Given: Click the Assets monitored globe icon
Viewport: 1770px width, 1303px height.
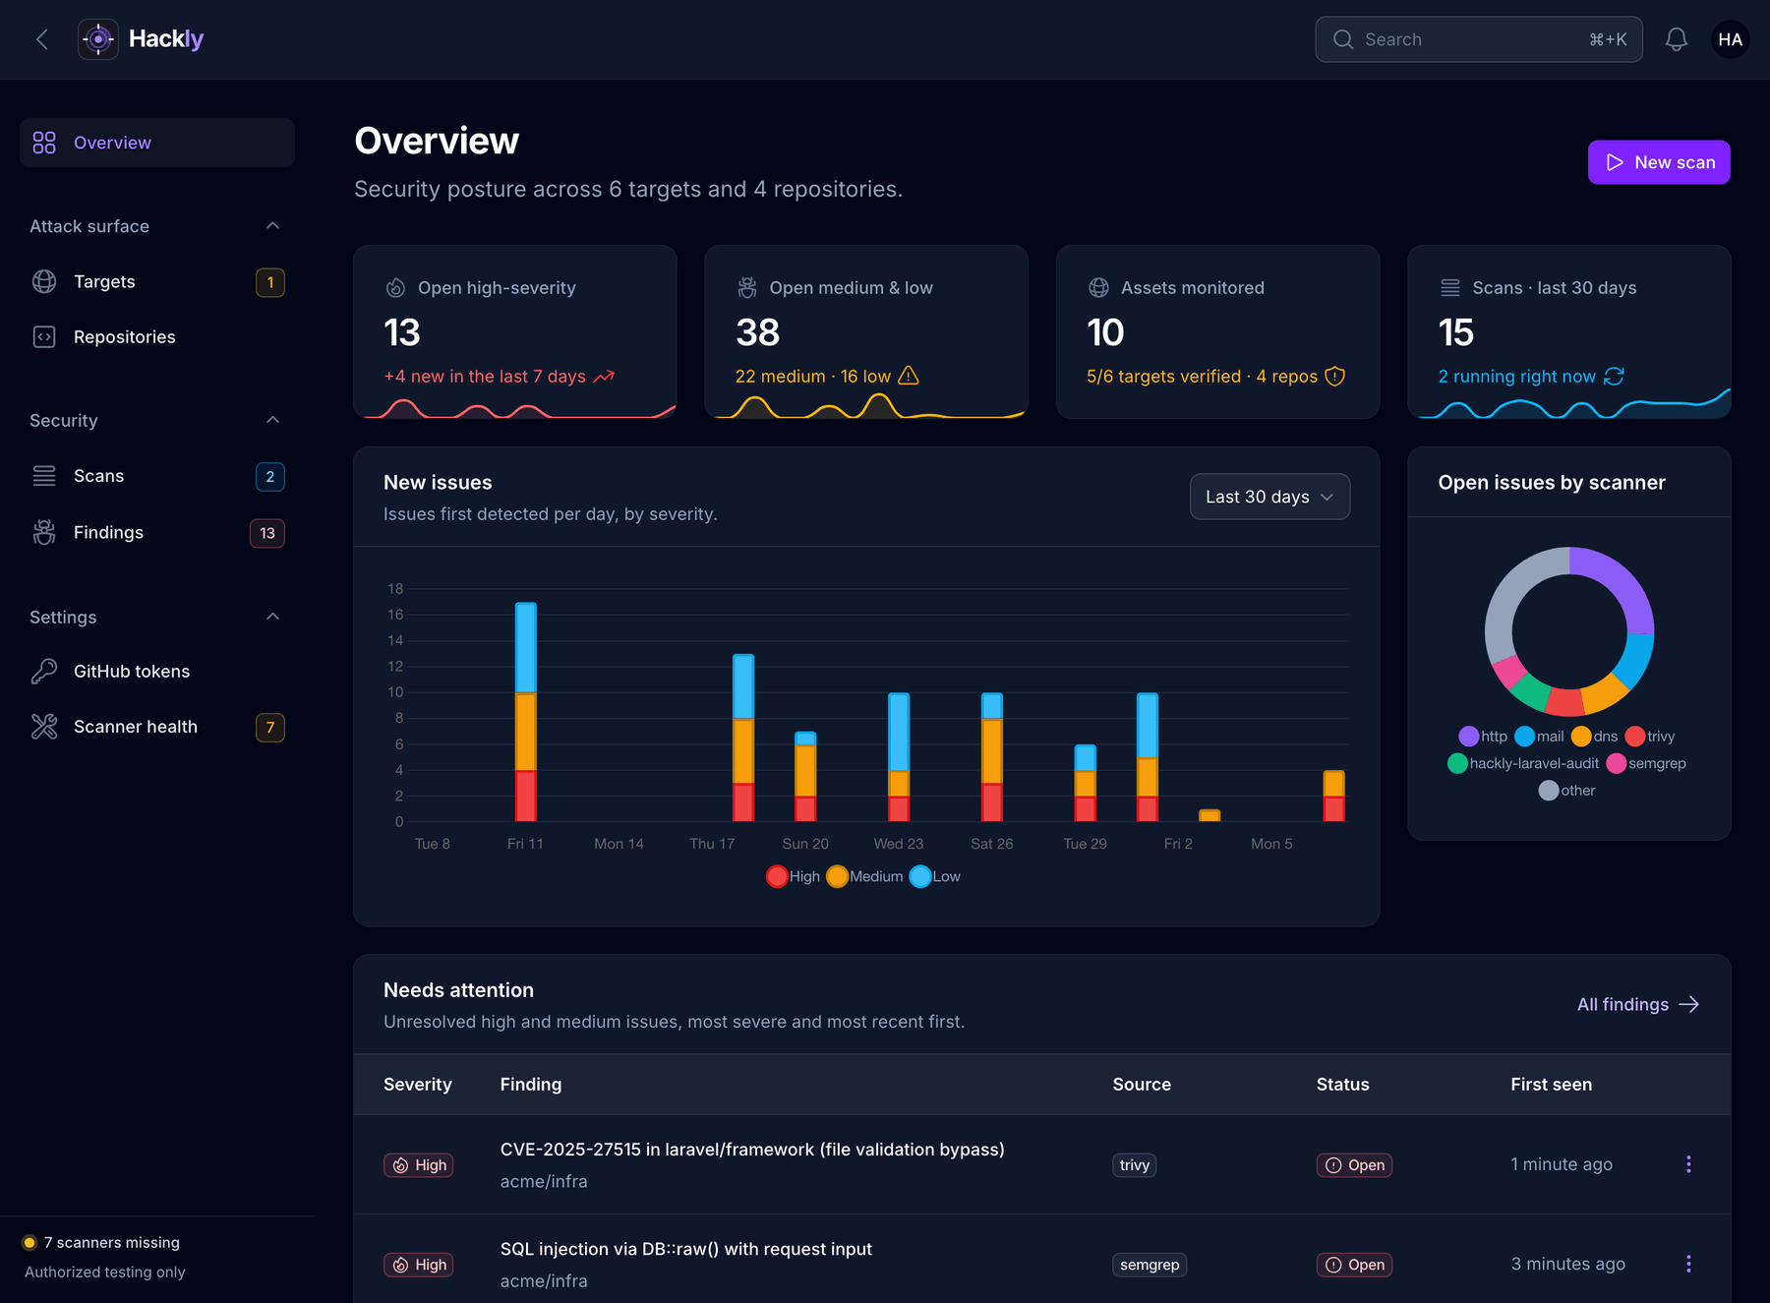Looking at the screenshot, I should point(1098,288).
